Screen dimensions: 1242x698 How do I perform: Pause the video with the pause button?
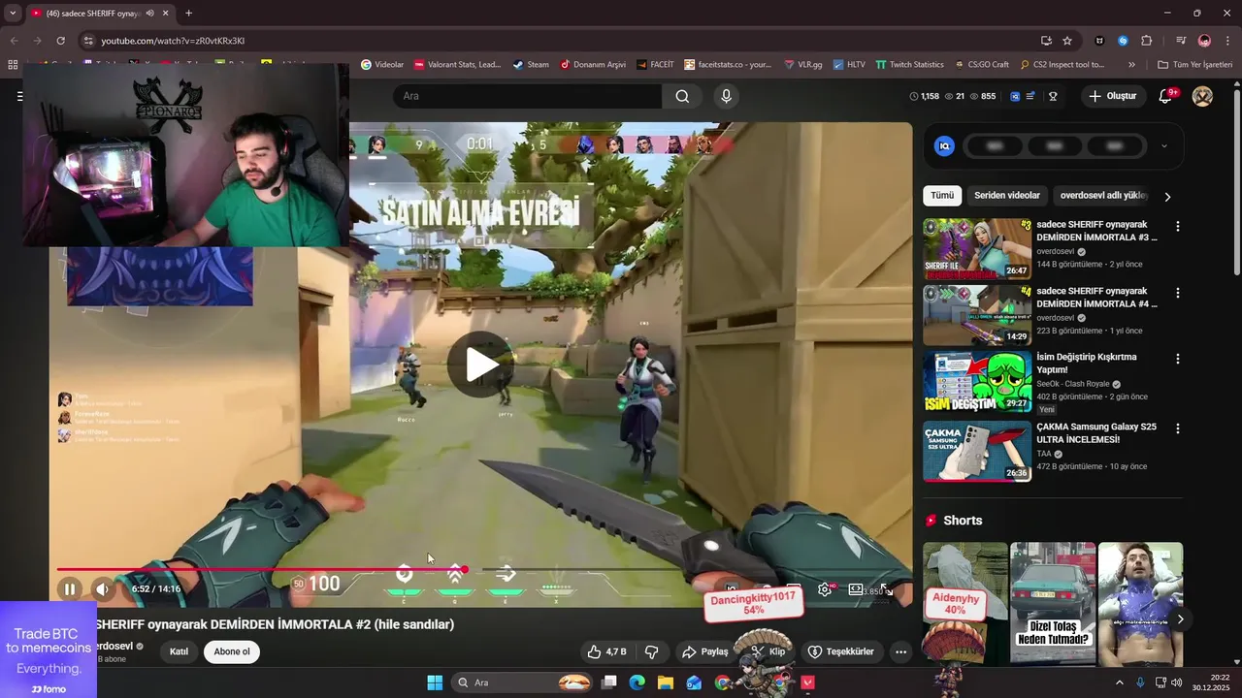click(x=70, y=588)
